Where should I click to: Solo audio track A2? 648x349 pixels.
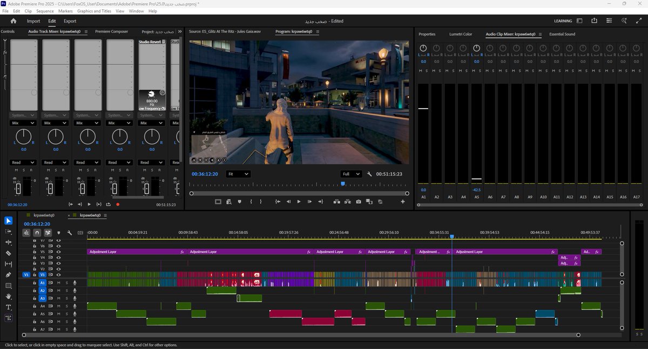[67, 290]
